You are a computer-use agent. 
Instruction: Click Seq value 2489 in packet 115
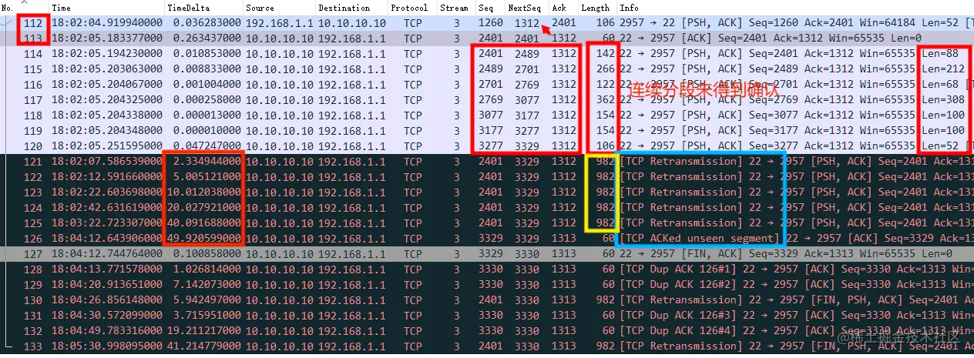[491, 69]
